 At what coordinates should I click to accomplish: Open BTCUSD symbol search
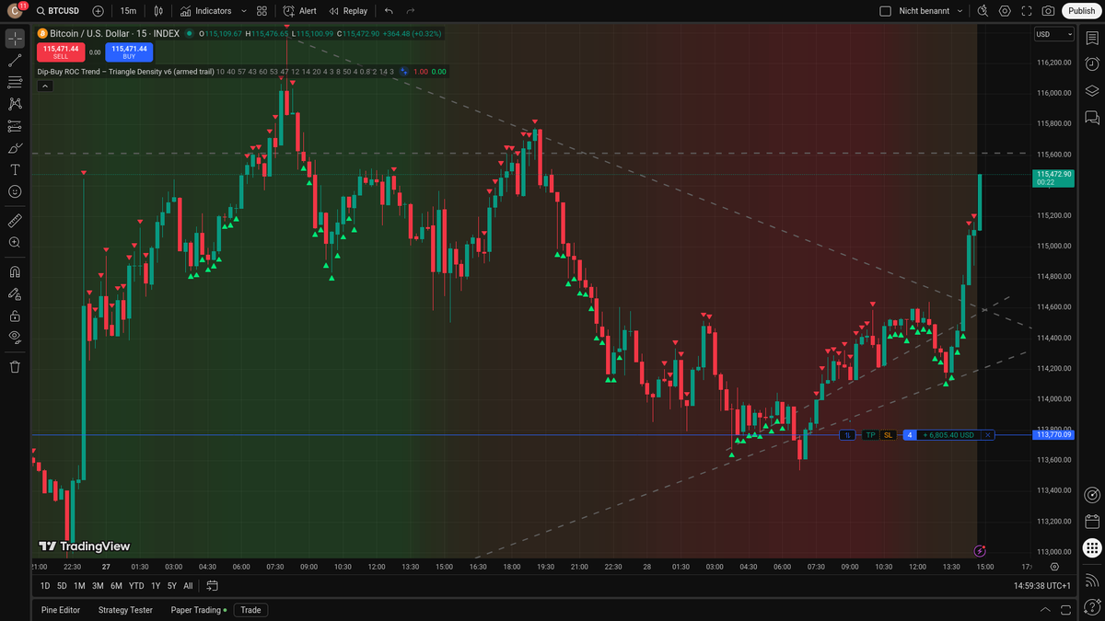(x=57, y=11)
